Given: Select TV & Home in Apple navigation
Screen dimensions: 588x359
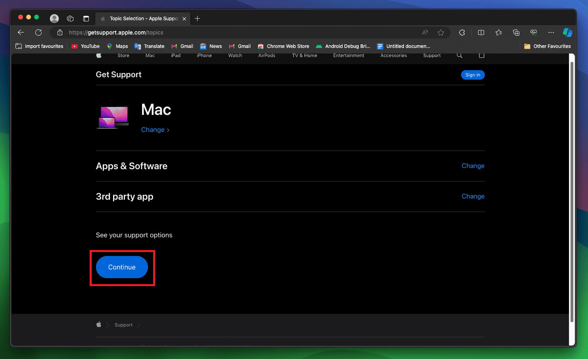Looking at the screenshot, I should tap(305, 55).
